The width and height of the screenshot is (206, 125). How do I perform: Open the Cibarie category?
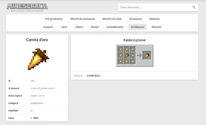pos(79,27)
